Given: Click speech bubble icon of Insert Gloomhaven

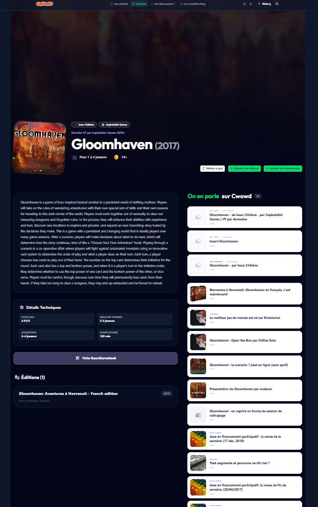Looking at the screenshot, I should coord(198,241).
